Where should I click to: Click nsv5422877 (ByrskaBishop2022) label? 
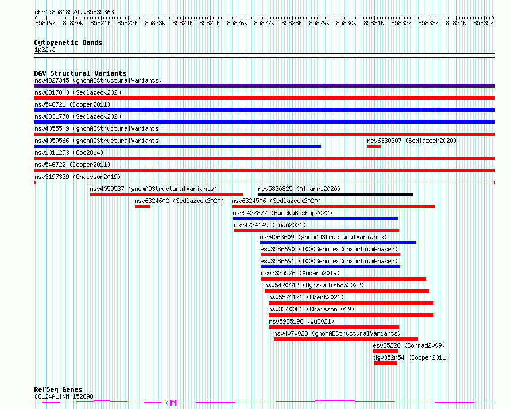(282, 213)
